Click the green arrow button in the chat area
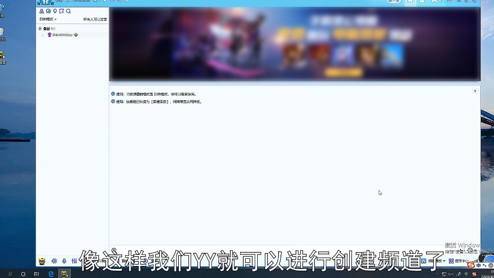Image resolution: width=494 pixels, height=278 pixels. click(475, 91)
